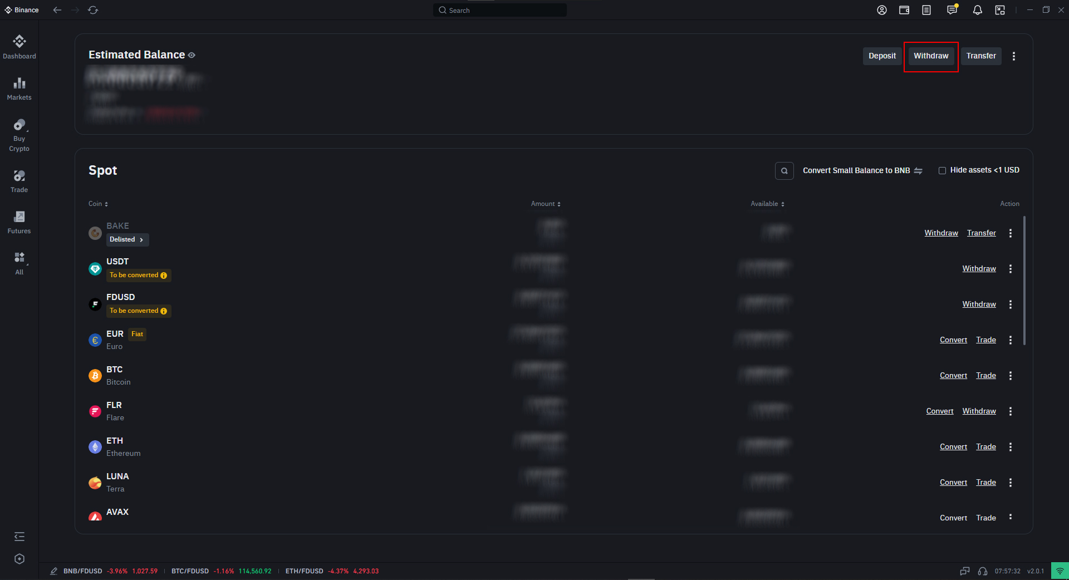Search spot coins with the magnifier button
1069x580 pixels.
[x=784, y=171]
